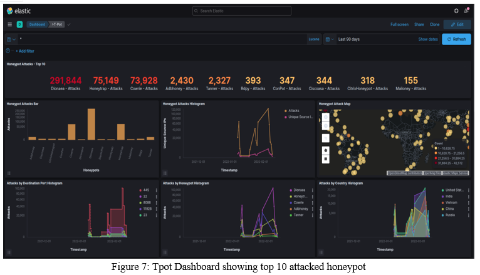Click red 21,256.5 – 31,884.25 count swatch
Image resolution: width=480 pixels, height=275 pixels.
436,158
